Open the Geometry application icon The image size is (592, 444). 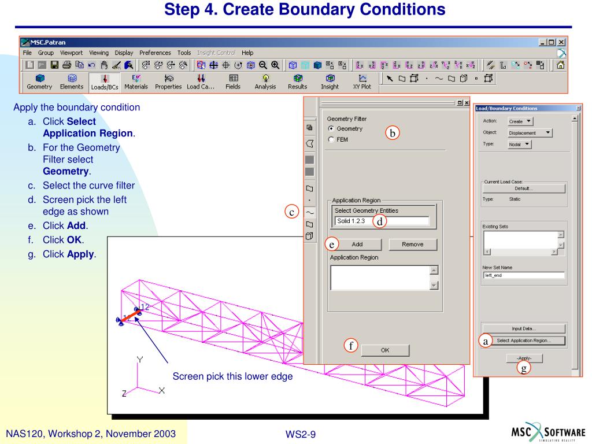(39, 82)
